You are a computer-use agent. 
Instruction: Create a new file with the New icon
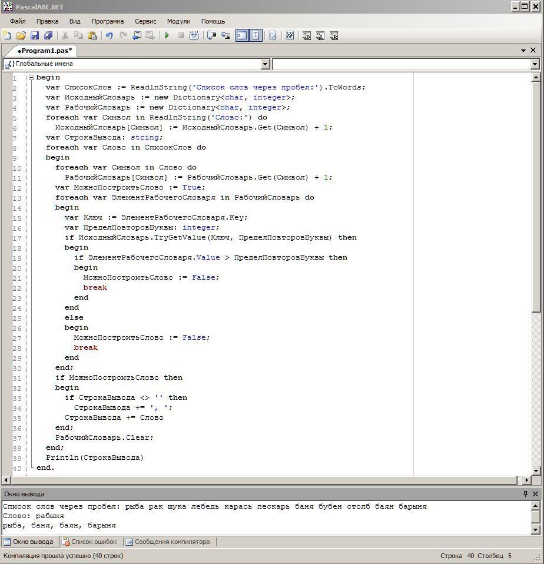7,35
